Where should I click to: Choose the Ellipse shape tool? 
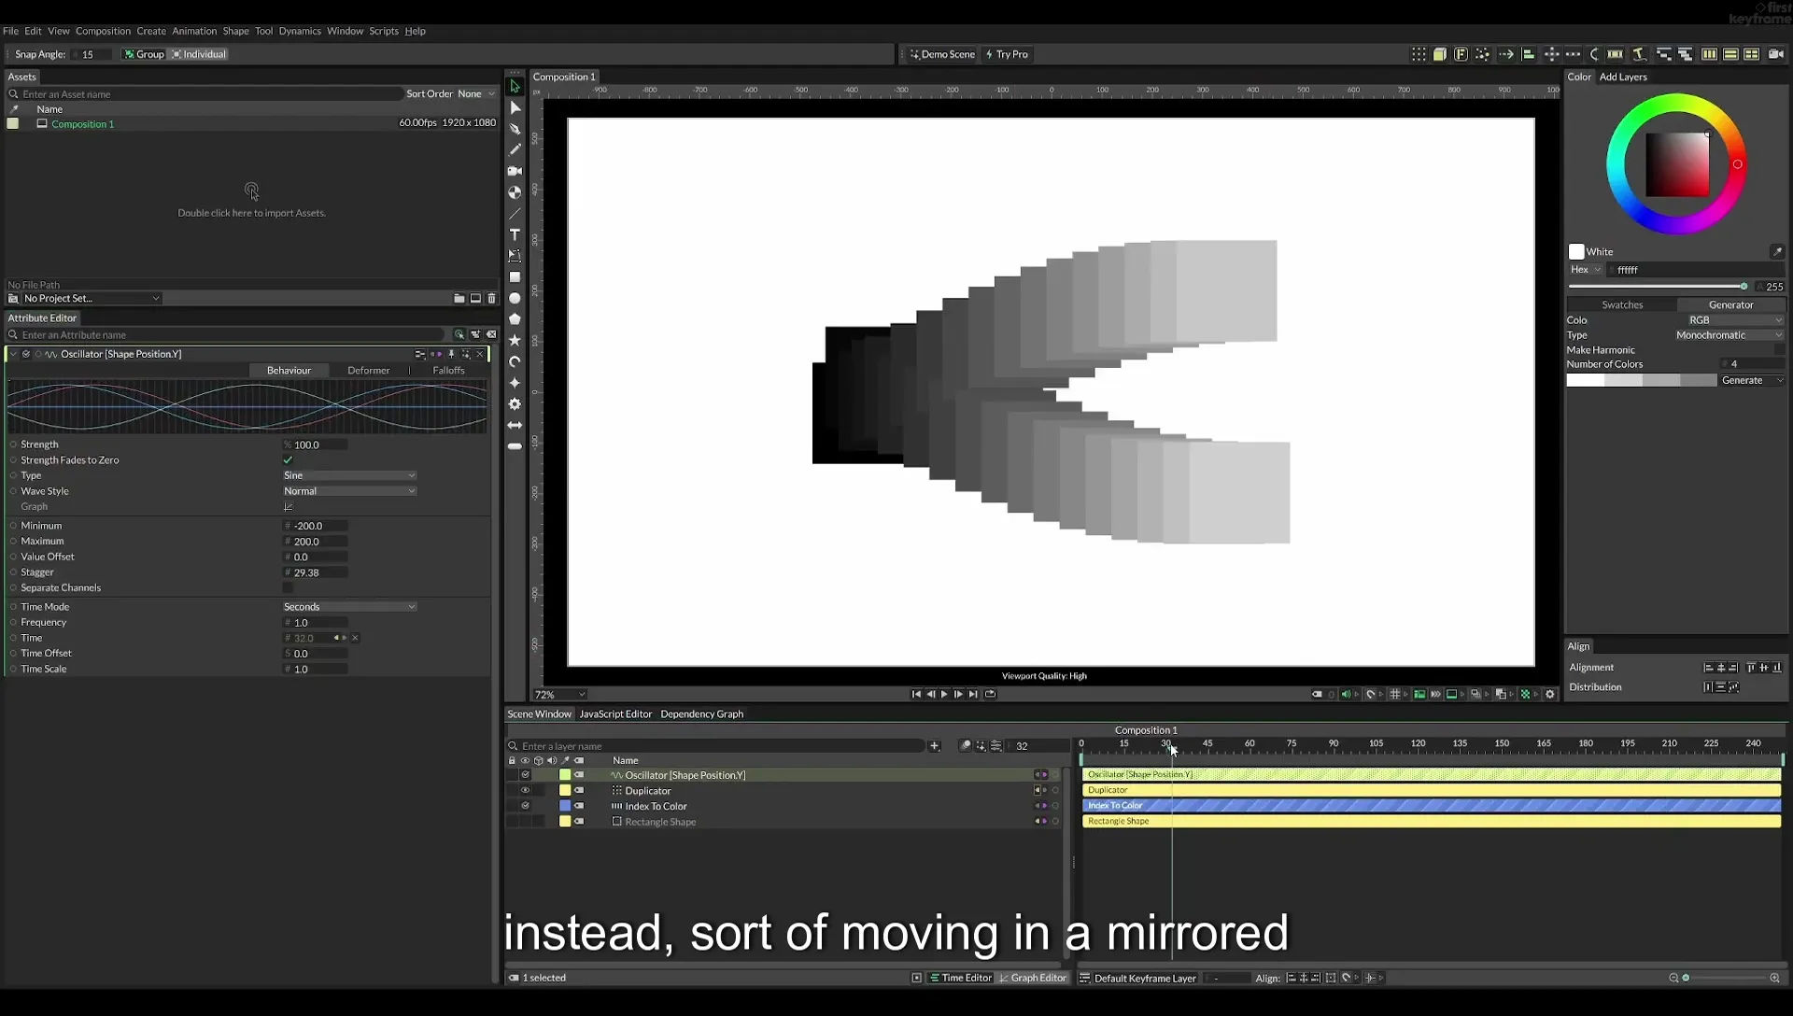515,299
